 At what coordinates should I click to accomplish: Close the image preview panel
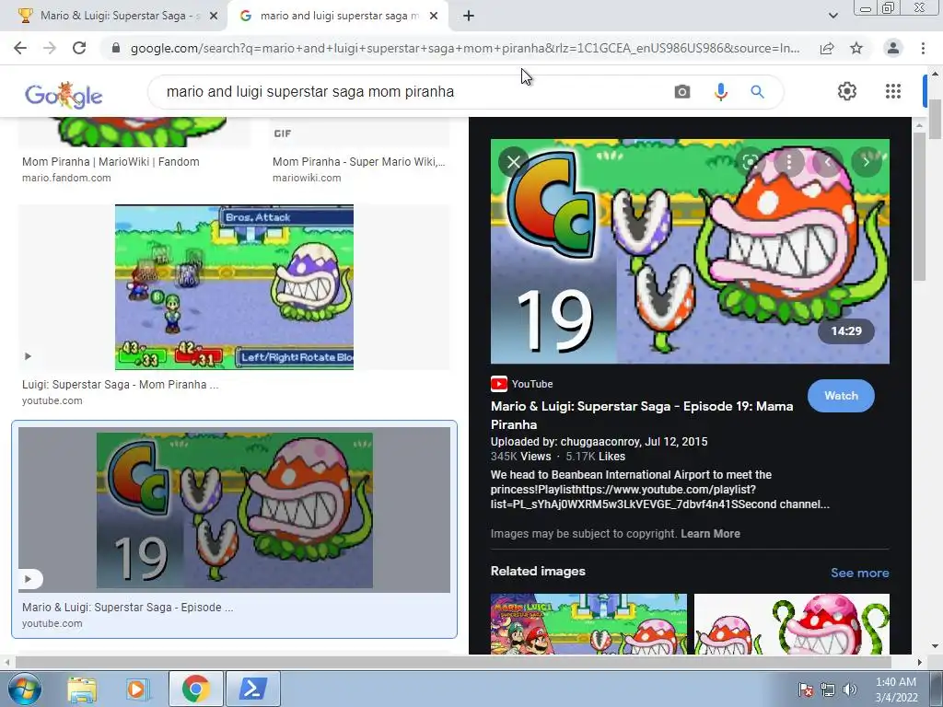coord(514,162)
